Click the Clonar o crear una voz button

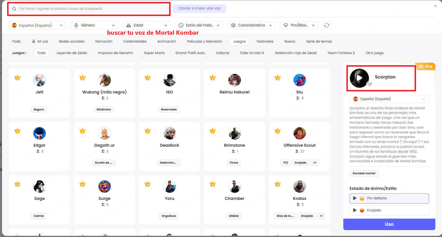199,8
